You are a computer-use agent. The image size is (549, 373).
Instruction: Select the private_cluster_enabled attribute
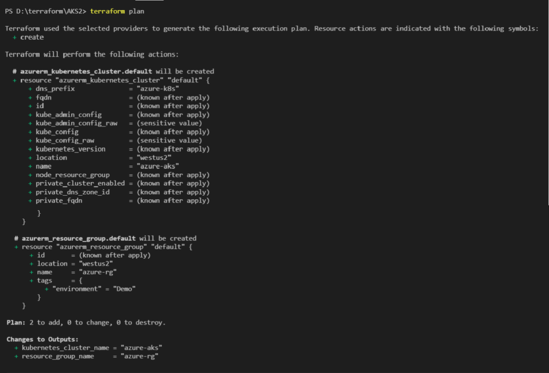80,183
